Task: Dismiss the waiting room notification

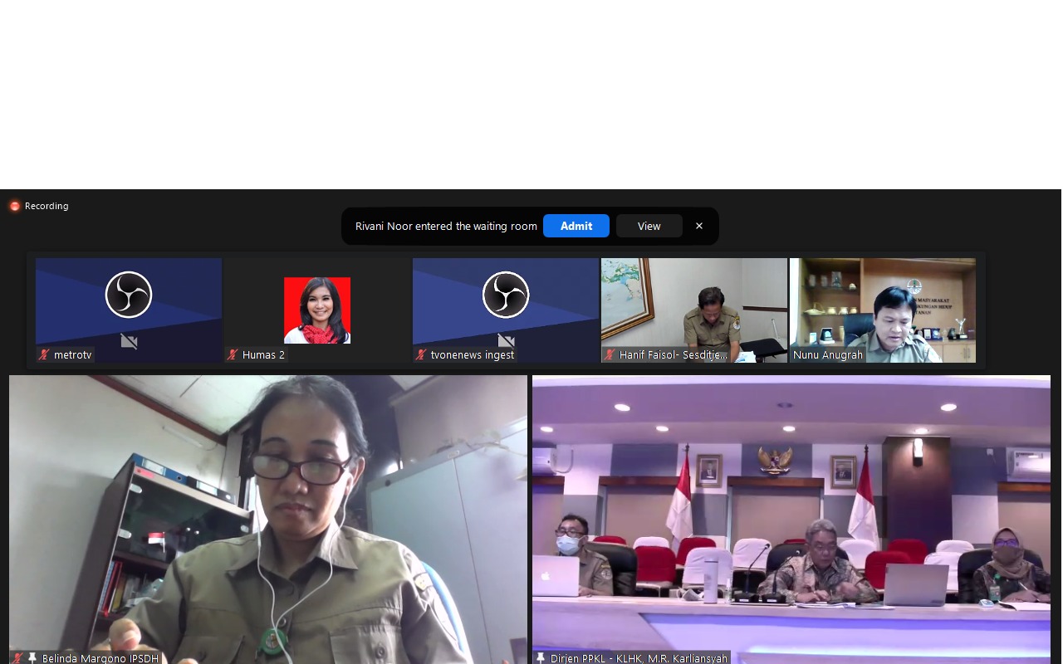Action: 699,226
